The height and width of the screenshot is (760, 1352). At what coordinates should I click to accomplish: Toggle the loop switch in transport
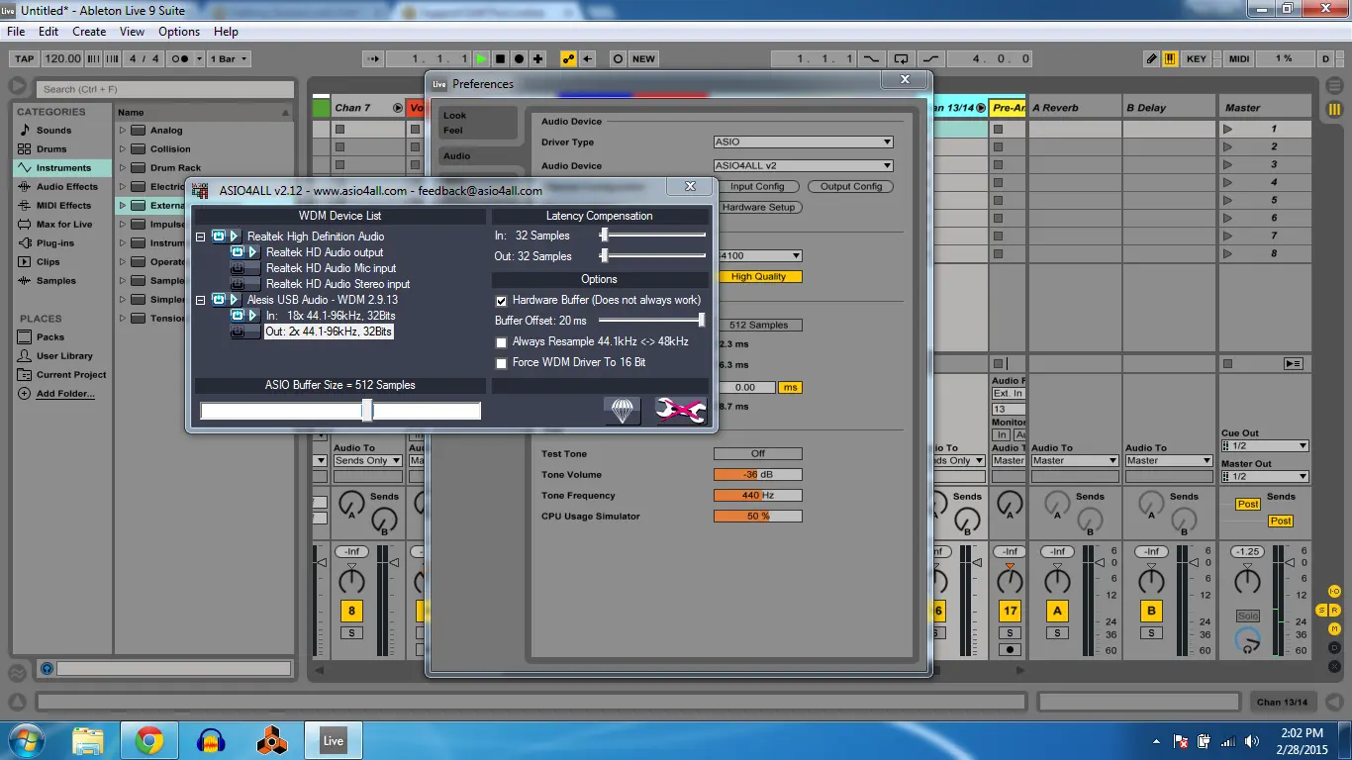point(900,58)
